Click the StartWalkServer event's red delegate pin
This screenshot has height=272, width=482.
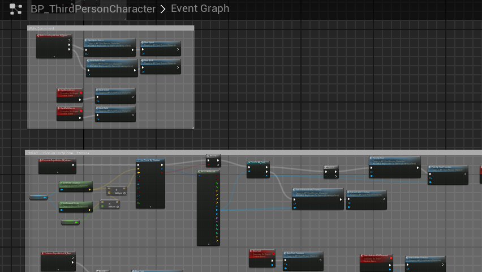pos(81,110)
